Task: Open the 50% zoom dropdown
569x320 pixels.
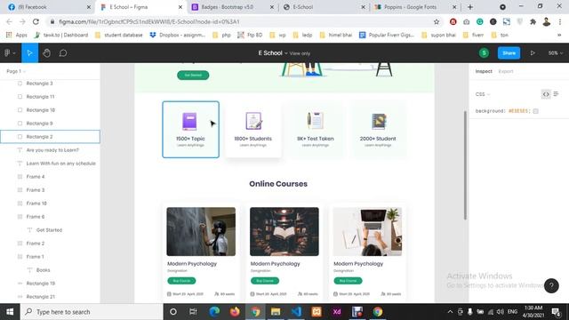Action: pos(555,53)
